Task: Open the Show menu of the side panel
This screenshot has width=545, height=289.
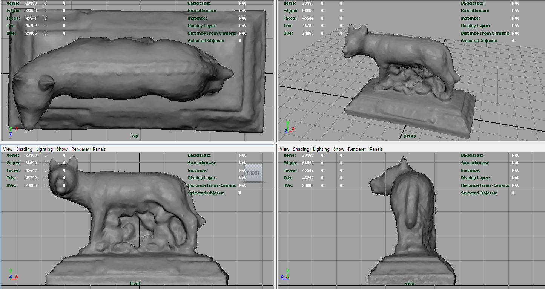Action: (x=339, y=149)
